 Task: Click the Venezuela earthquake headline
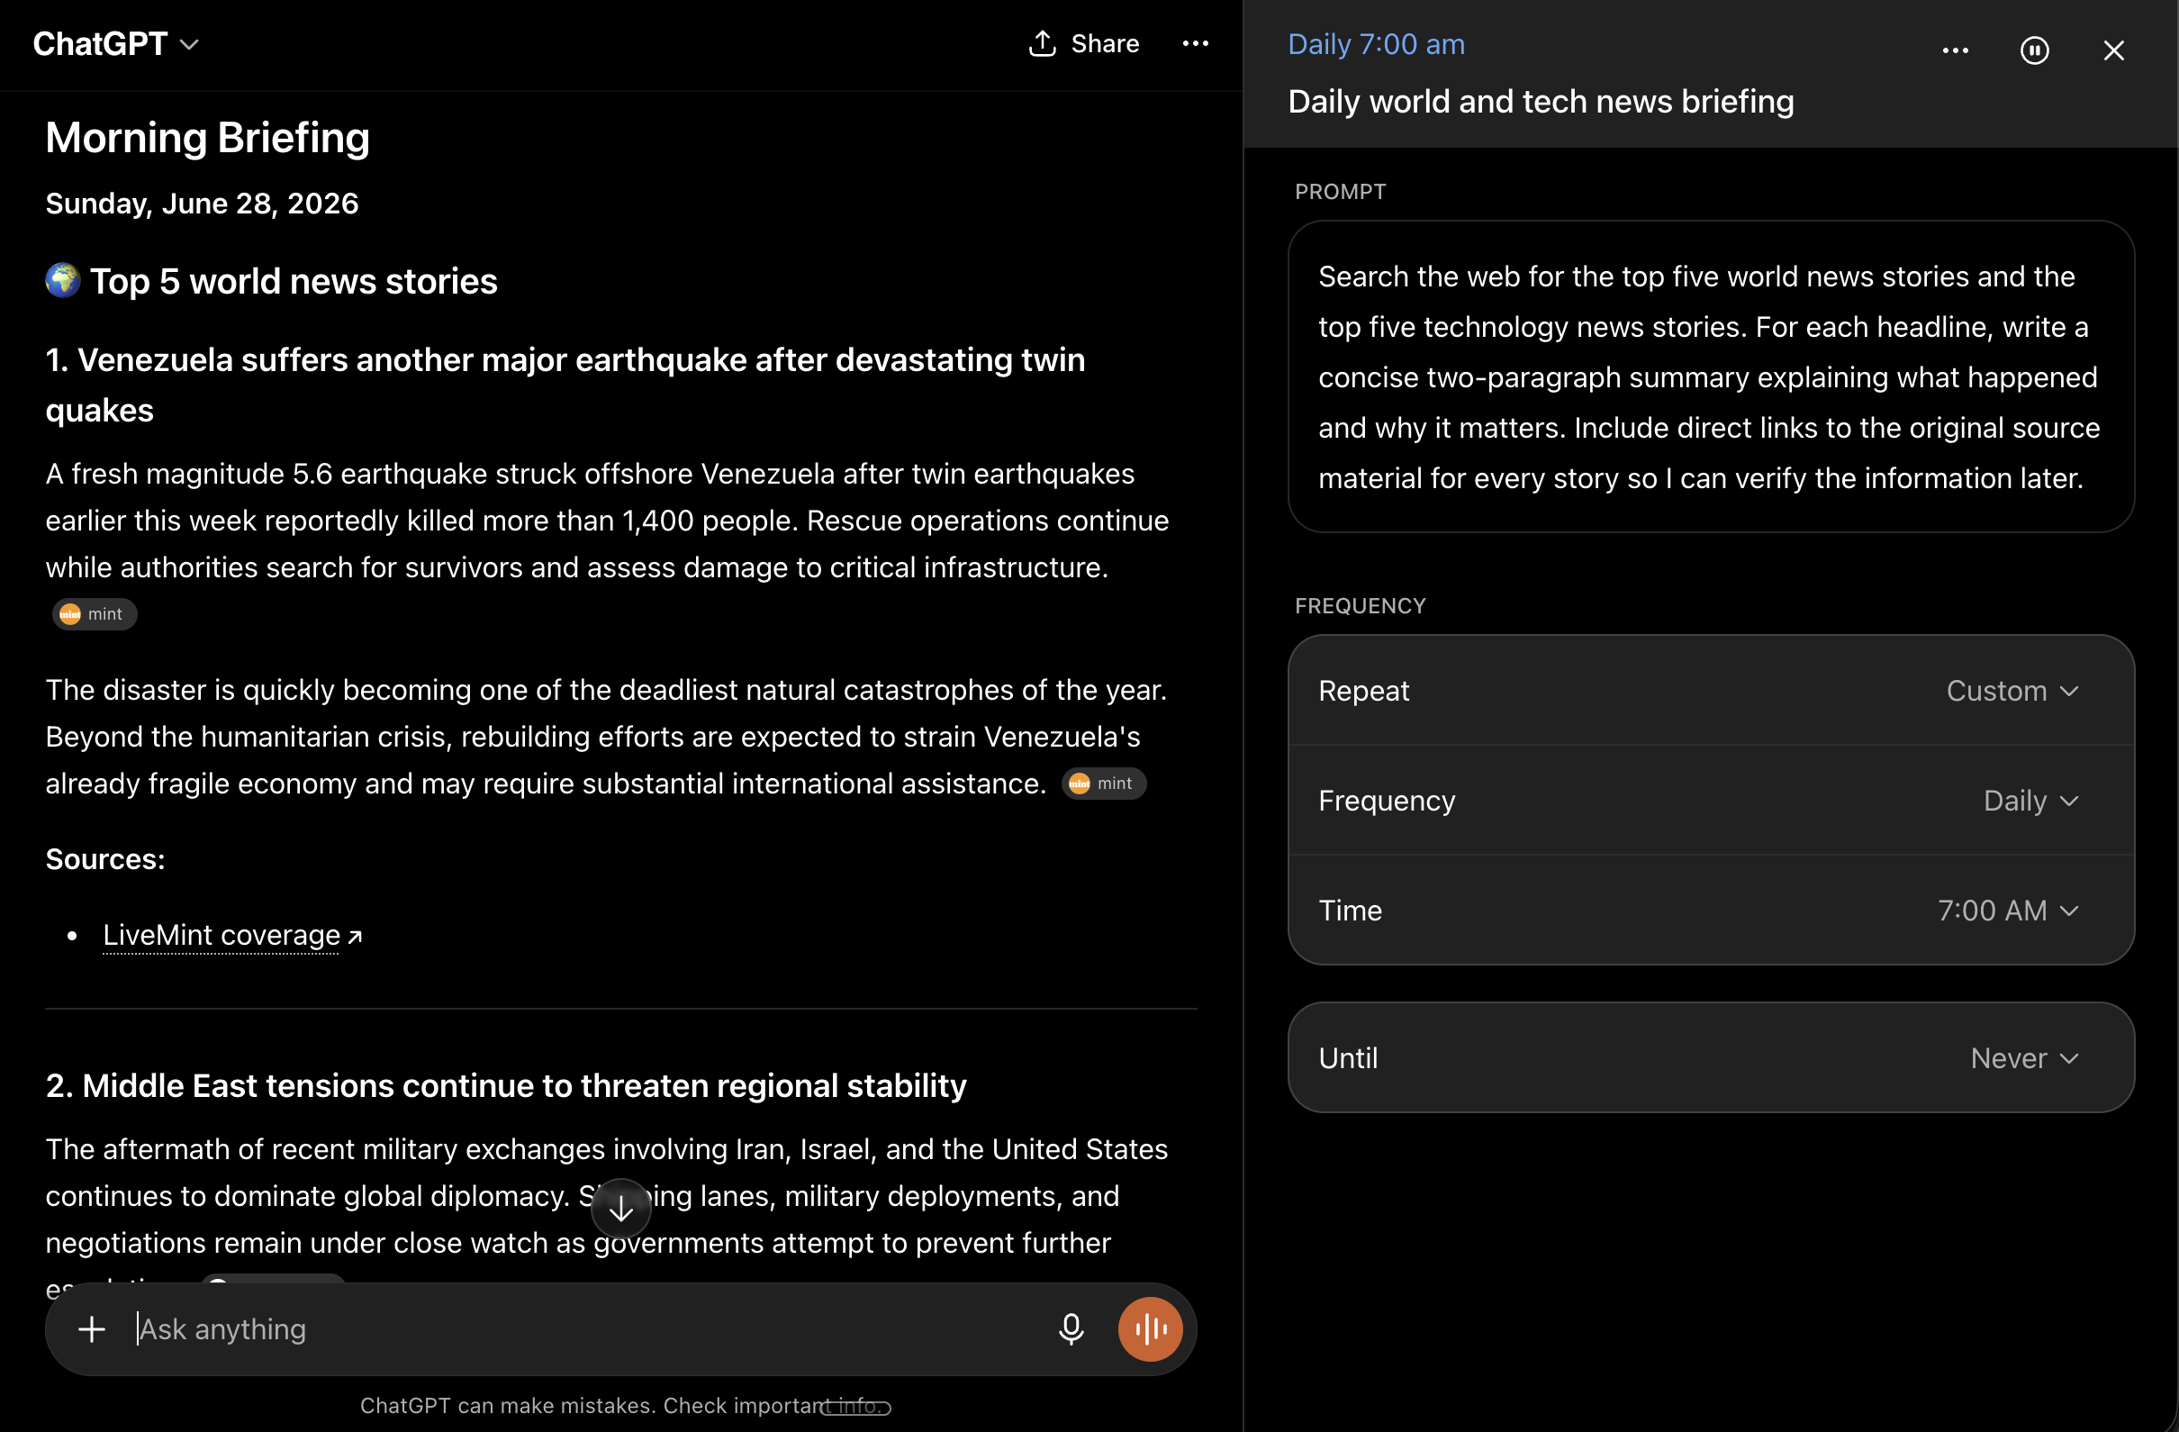[x=565, y=385]
